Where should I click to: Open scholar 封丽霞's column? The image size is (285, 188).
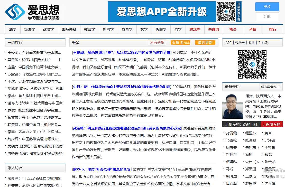[231, 133]
